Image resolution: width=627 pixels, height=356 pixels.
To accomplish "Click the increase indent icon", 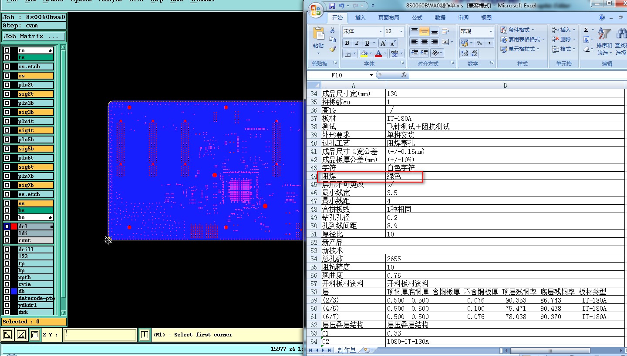I will tap(425, 53).
